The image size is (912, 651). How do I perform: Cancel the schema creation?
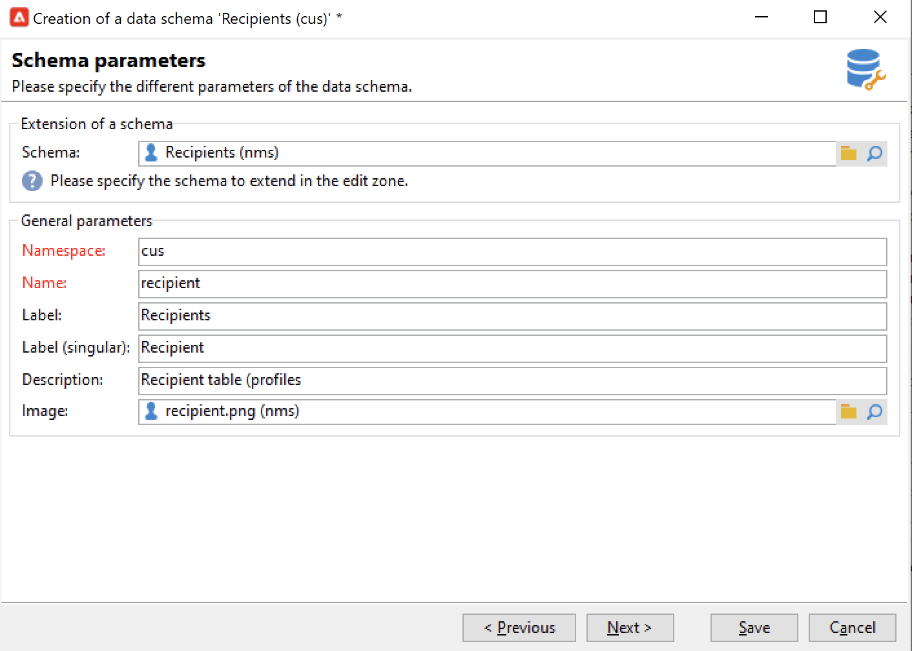pyautogui.click(x=852, y=628)
